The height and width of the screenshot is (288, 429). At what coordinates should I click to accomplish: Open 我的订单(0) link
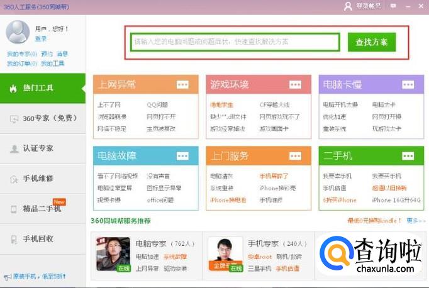(x=22, y=64)
